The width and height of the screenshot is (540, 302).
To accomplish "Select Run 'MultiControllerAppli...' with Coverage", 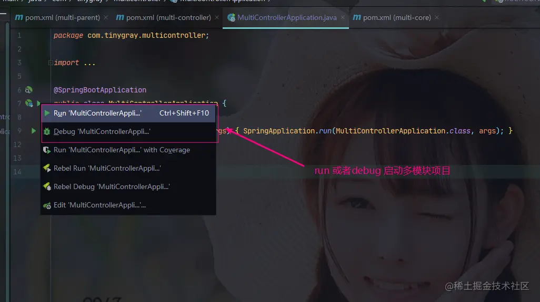I will pyautogui.click(x=128, y=150).
